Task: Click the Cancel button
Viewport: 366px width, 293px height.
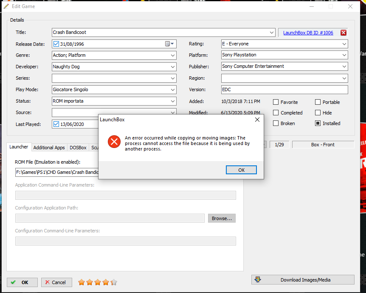Action: pyautogui.click(x=56, y=282)
